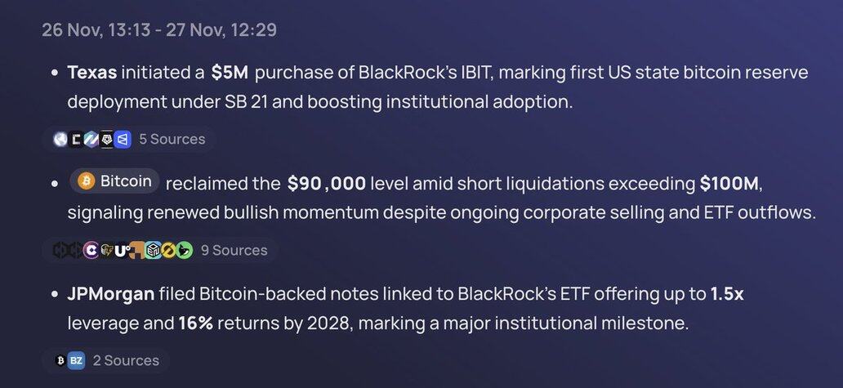Click the purple C source icon

(x=91, y=250)
